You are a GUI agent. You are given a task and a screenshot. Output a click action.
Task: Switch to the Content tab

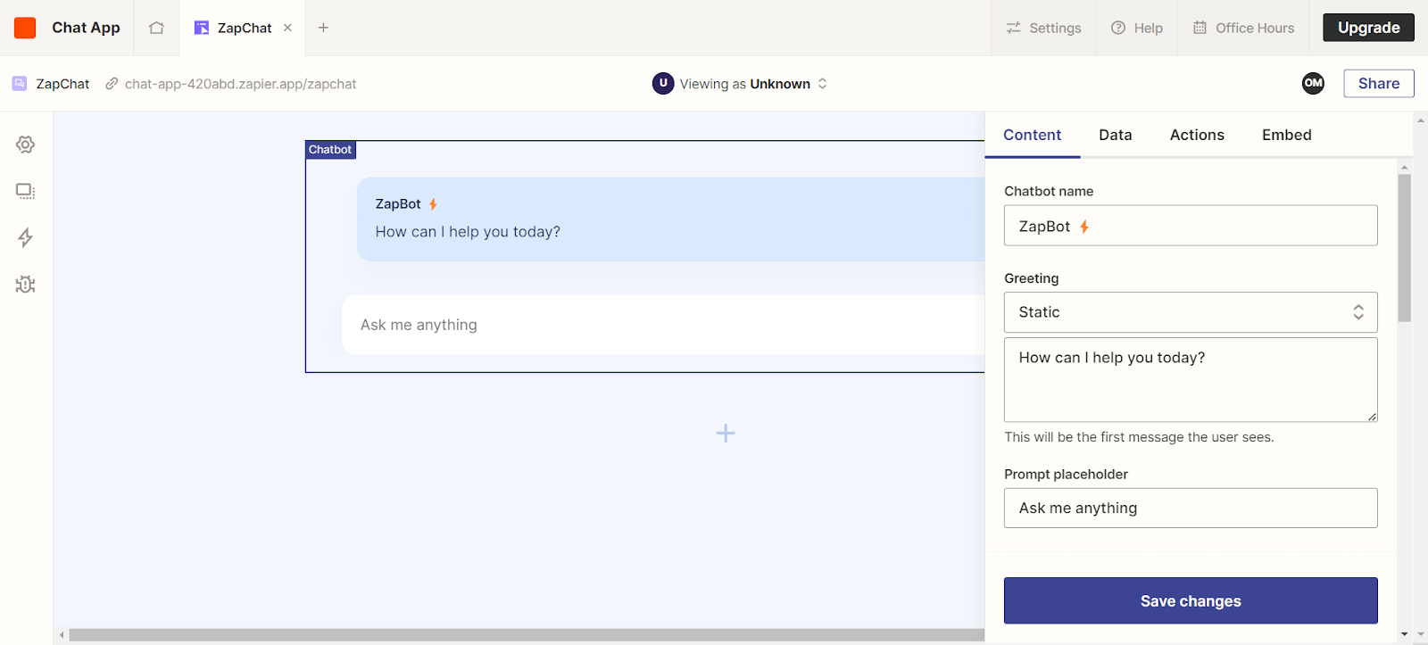click(x=1032, y=135)
